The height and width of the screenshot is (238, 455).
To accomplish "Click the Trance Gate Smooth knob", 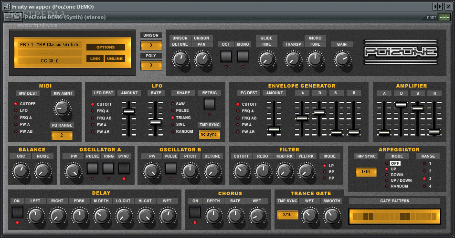I will [332, 216].
